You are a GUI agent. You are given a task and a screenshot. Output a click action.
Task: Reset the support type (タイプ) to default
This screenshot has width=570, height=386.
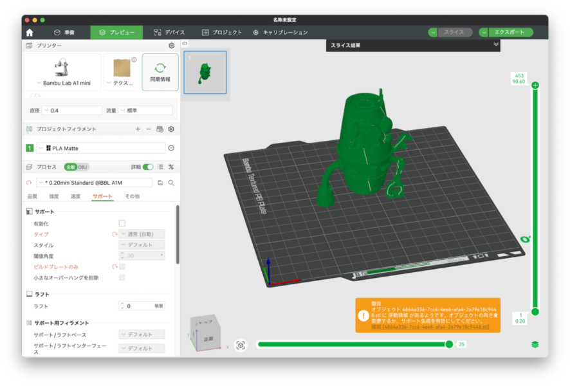(115, 234)
